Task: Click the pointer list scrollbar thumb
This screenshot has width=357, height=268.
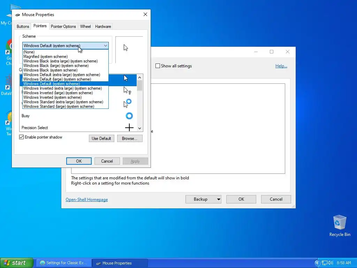Action: coord(139,85)
